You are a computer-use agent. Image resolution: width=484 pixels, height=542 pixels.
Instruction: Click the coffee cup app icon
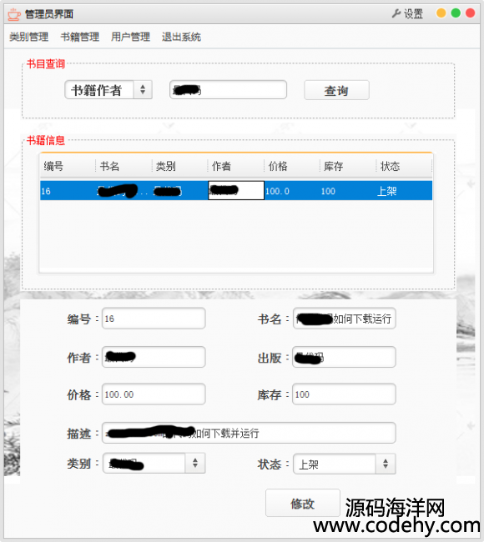[x=14, y=14]
